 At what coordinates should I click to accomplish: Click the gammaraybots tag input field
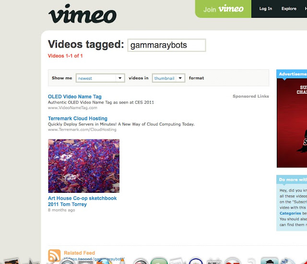[x=166, y=45]
